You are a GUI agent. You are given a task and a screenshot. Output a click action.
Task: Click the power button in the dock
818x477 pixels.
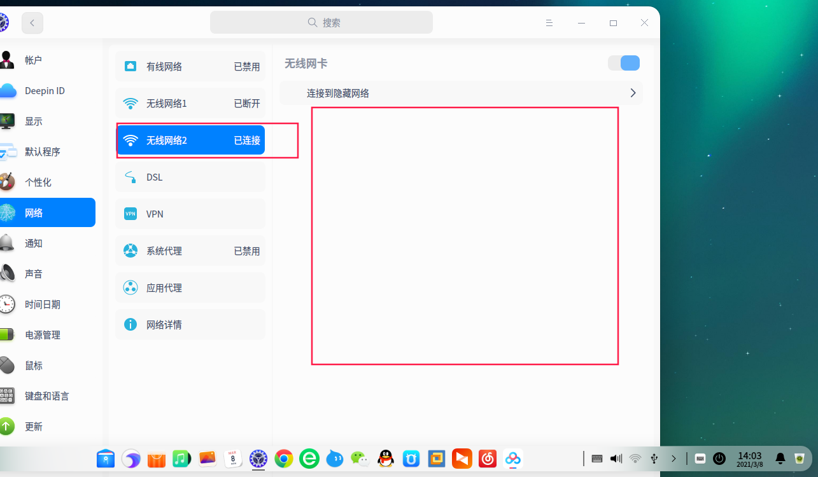(x=719, y=458)
